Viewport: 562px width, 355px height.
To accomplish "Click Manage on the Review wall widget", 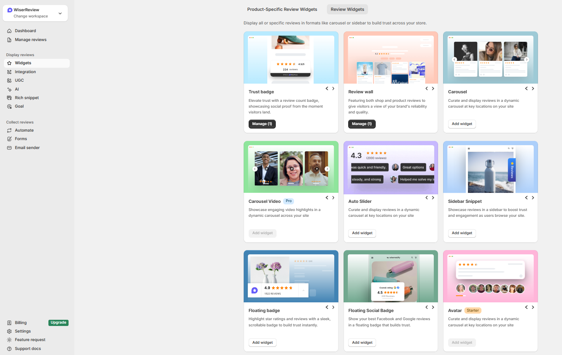I will [362, 123].
